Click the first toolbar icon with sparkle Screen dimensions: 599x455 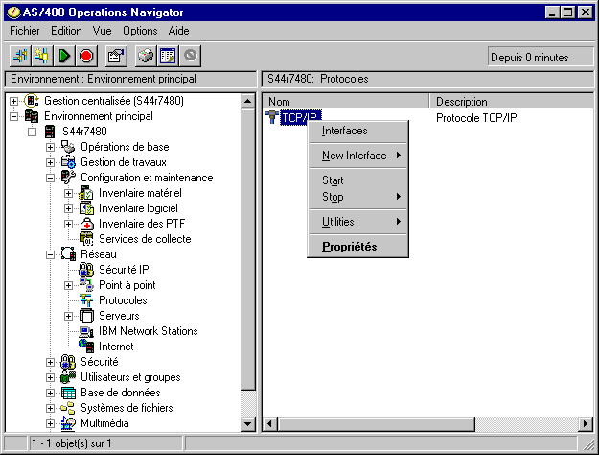point(20,56)
